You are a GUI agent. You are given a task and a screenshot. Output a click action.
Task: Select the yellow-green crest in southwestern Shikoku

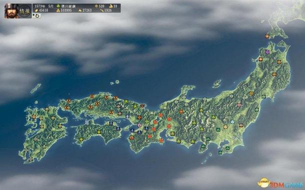(x=81, y=139)
